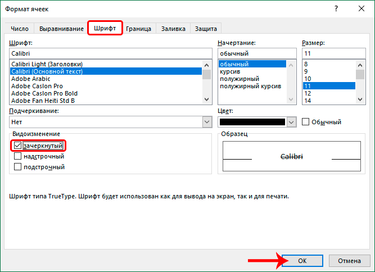Click the black font color swatch
375x272 pixels.
point(252,122)
